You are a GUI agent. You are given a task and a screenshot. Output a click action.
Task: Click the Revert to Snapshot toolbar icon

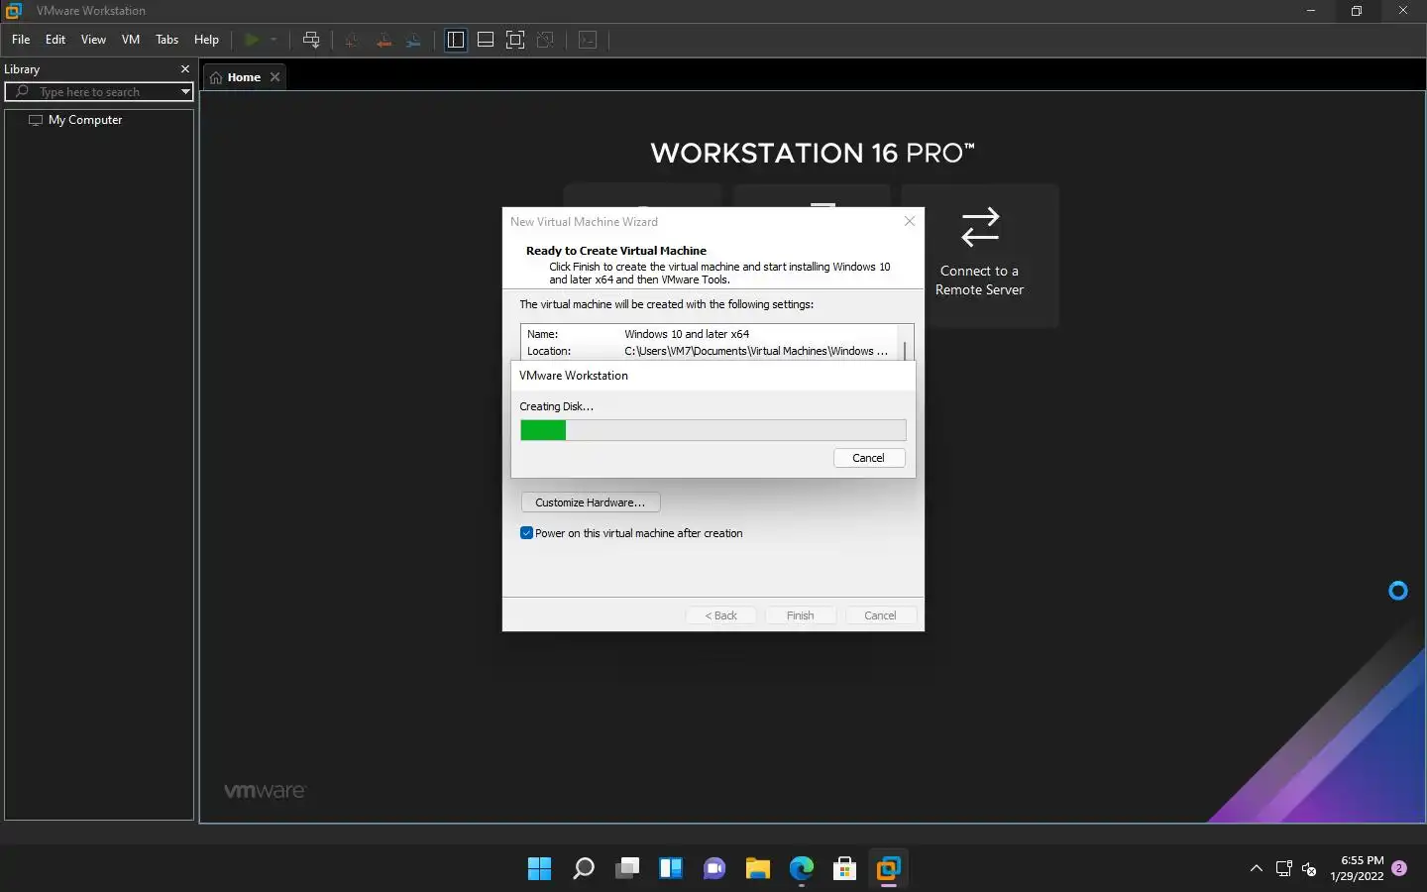(384, 40)
